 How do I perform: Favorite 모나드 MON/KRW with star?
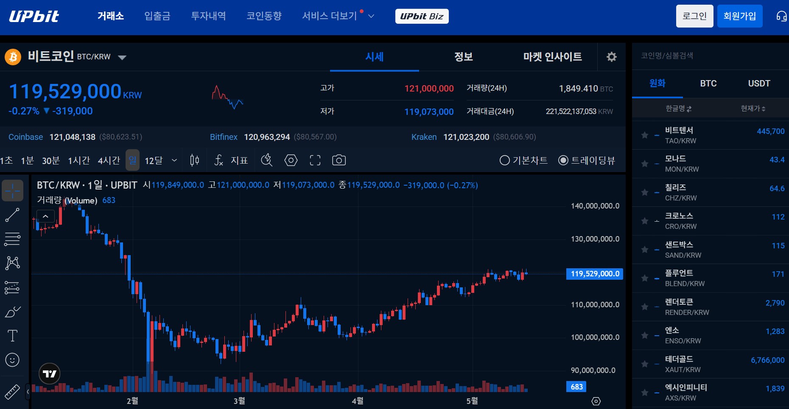(645, 164)
